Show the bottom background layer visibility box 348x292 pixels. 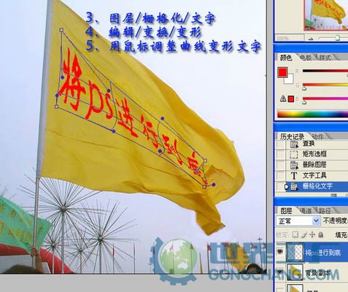tap(280, 289)
